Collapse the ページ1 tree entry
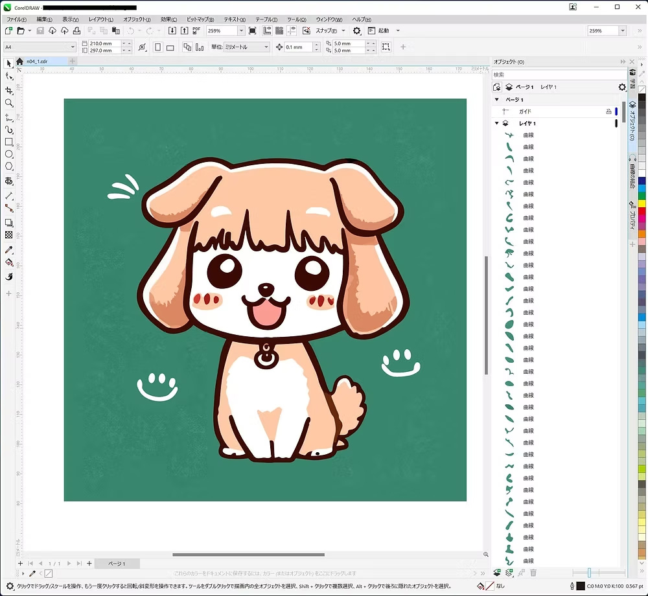This screenshot has height=596, width=648. click(497, 99)
